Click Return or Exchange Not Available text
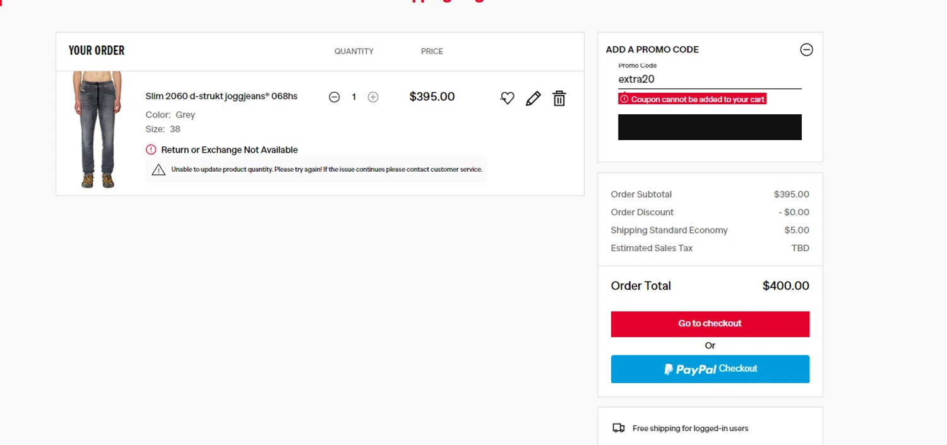Image resolution: width=947 pixels, height=445 pixels. pyautogui.click(x=229, y=150)
